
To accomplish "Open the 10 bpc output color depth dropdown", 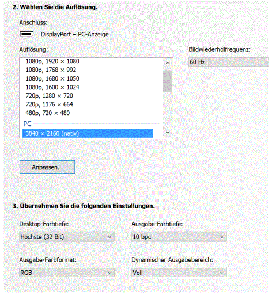I will click(179, 236).
